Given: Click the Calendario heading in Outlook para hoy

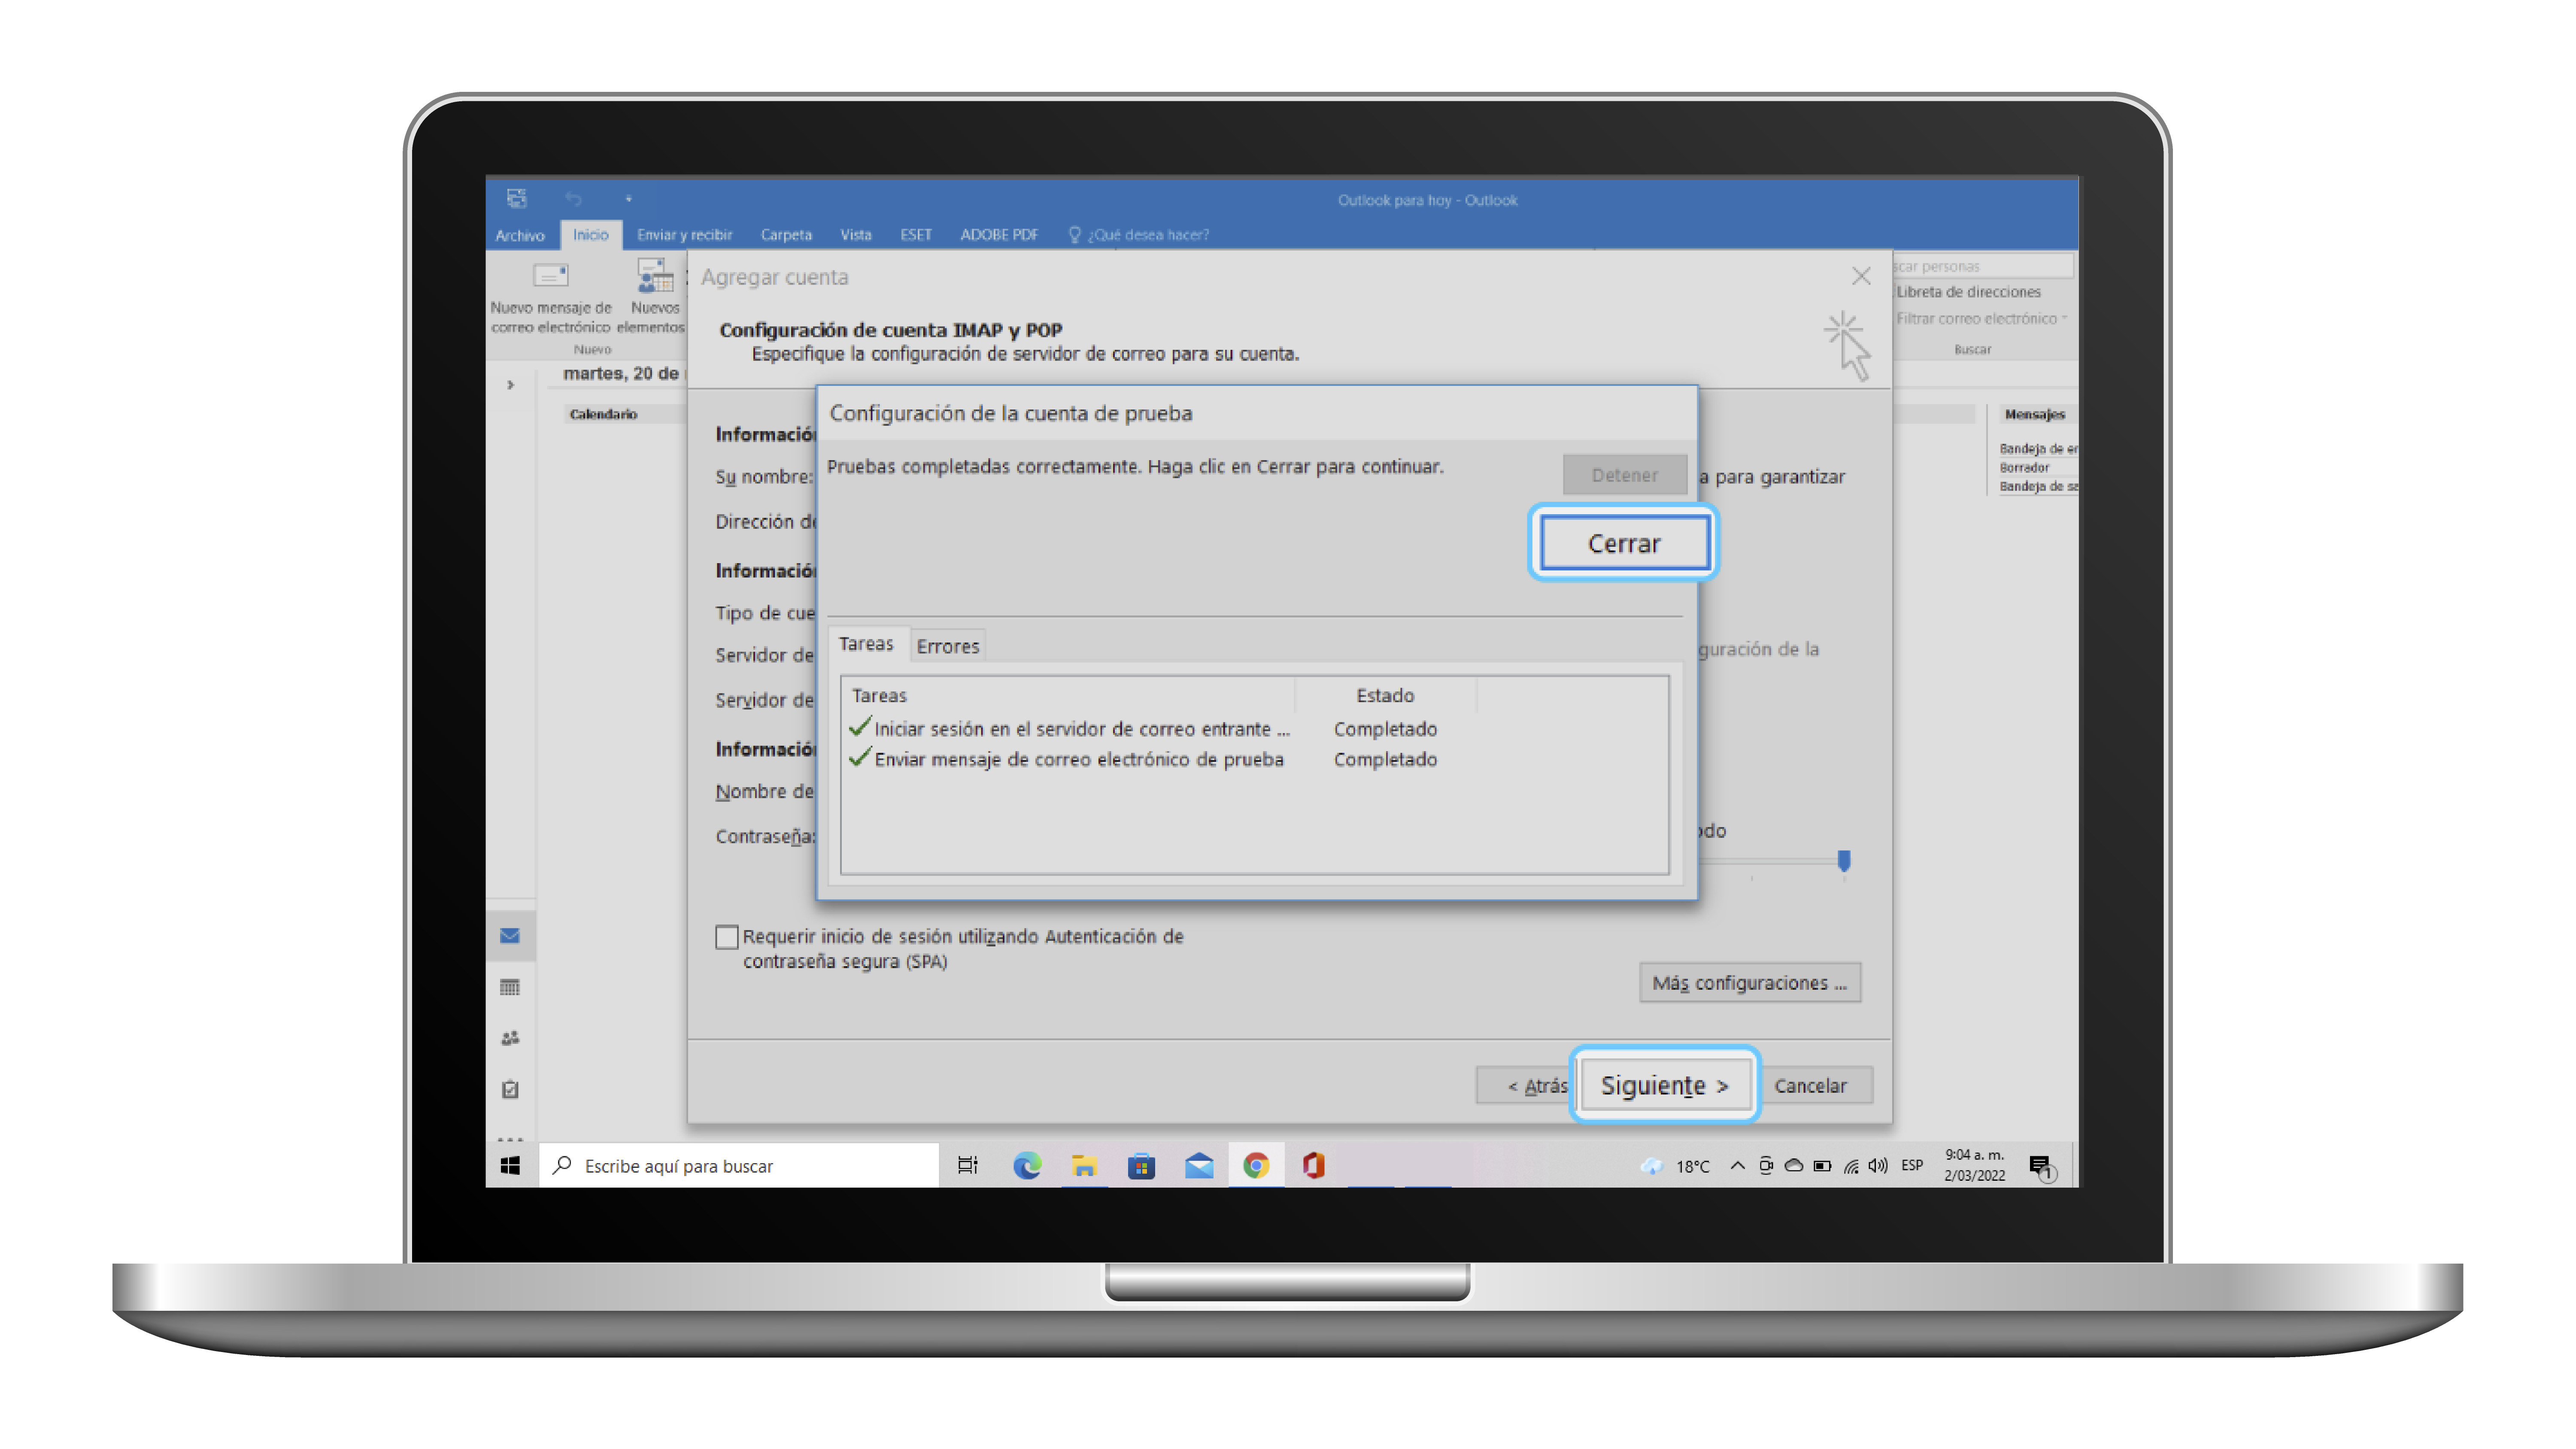Looking at the screenshot, I should [603, 414].
